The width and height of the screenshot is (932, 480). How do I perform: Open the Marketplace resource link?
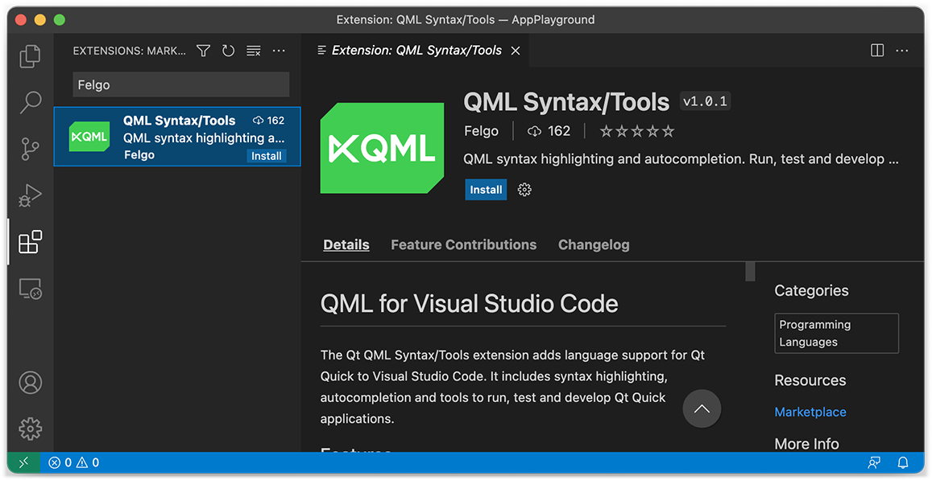coord(810,412)
